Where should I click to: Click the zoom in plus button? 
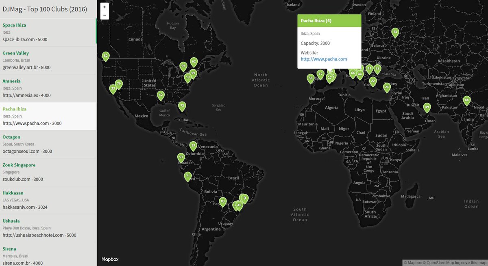pyautogui.click(x=105, y=7)
